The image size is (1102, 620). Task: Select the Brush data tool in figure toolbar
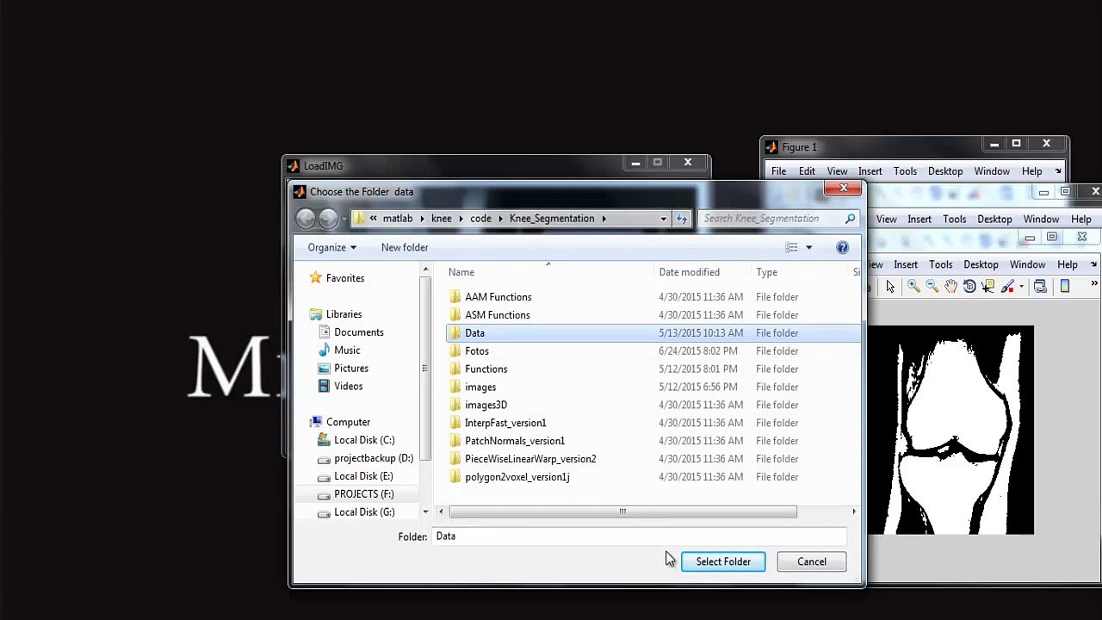coord(1006,287)
